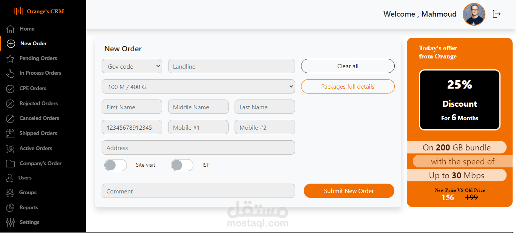Screen dimensions: 516x233
Task: Click the Canceled Orders slash-circle icon
Action: [x=10, y=118]
